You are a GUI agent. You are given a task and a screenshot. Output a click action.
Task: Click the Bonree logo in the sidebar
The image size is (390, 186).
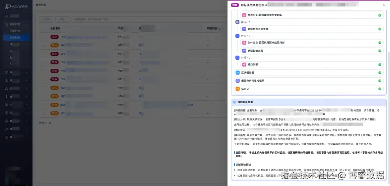pos(16,6)
